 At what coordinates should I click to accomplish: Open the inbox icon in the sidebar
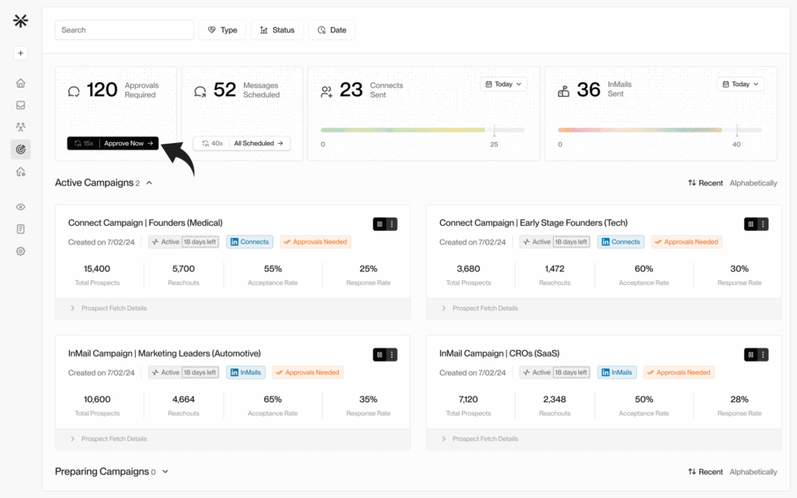click(x=20, y=105)
